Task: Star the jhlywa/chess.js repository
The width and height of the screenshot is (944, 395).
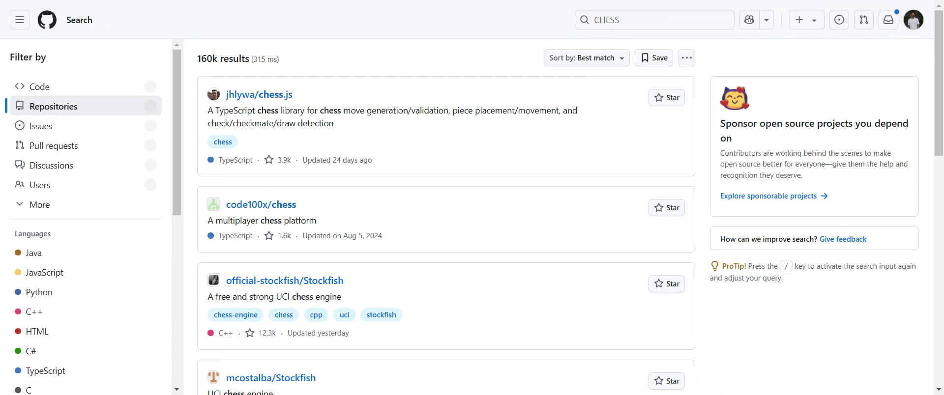Action: pos(667,98)
